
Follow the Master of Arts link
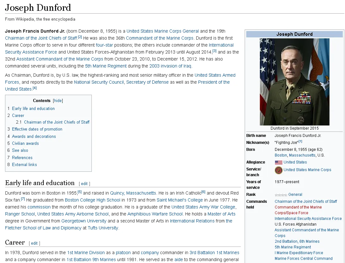click(x=221, y=214)
